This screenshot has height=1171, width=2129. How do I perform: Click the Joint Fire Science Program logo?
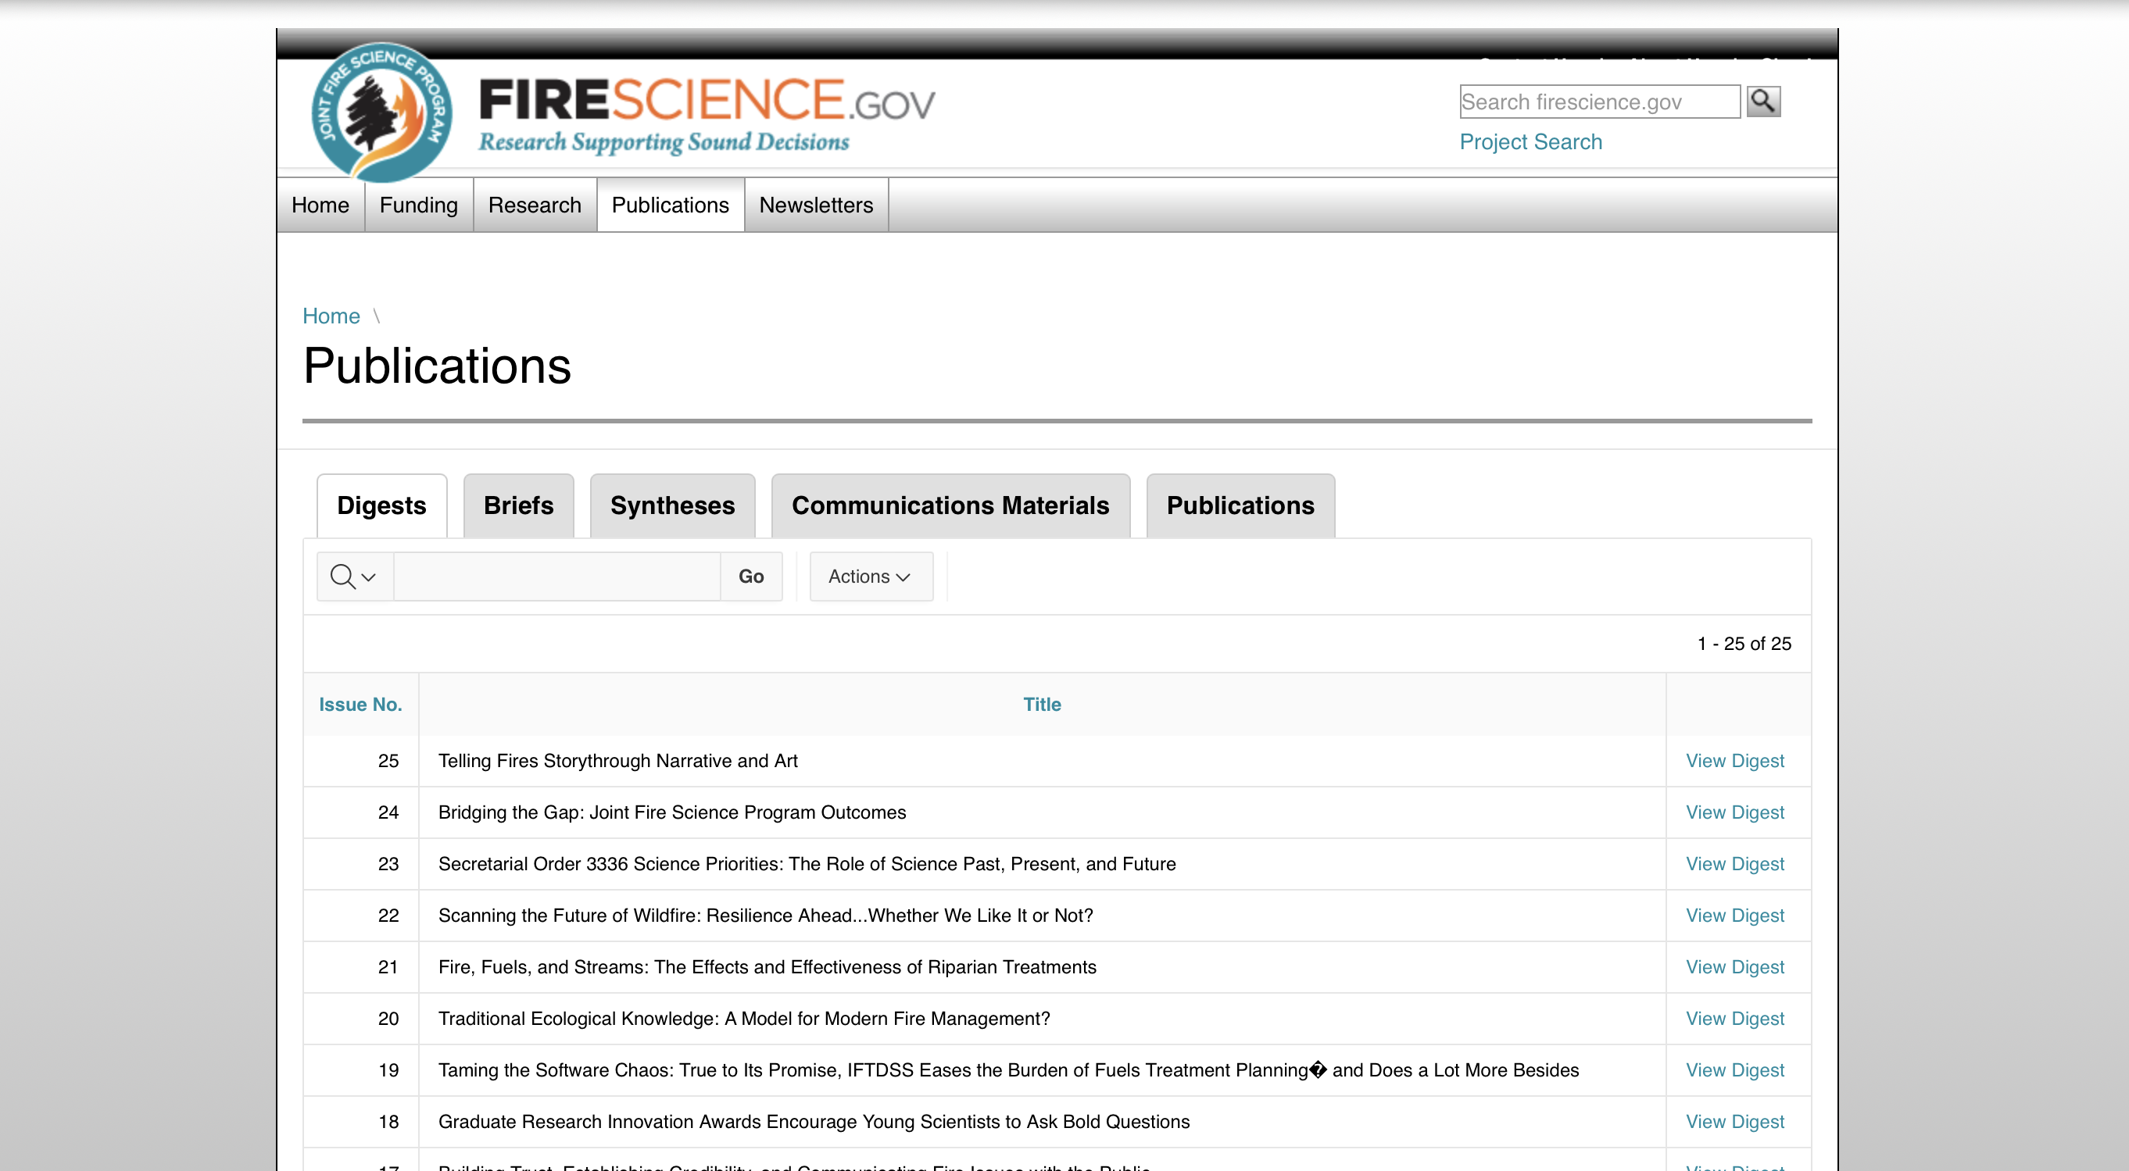click(381, 112)
